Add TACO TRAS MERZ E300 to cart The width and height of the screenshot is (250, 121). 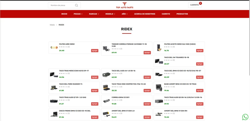(95, 77)
